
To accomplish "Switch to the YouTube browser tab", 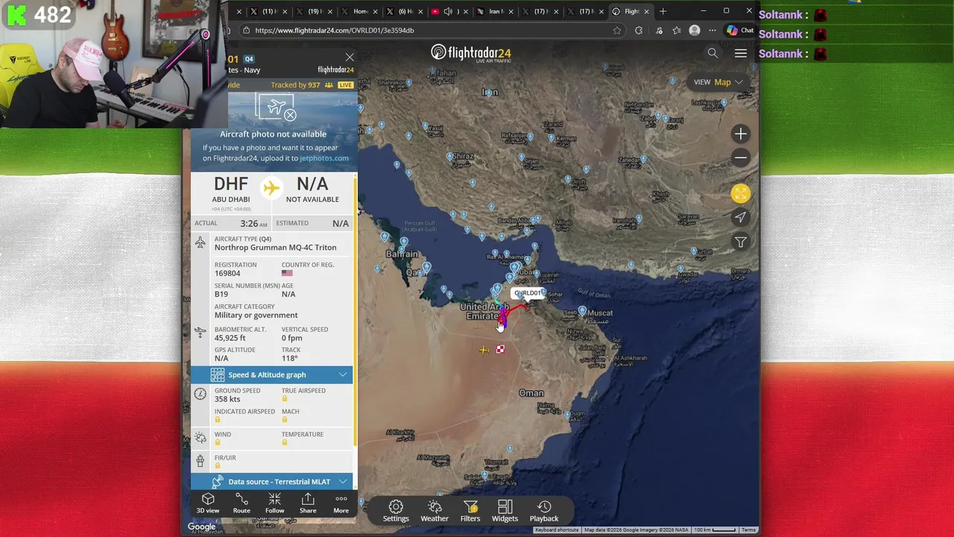I will click(x=450, y=11).
